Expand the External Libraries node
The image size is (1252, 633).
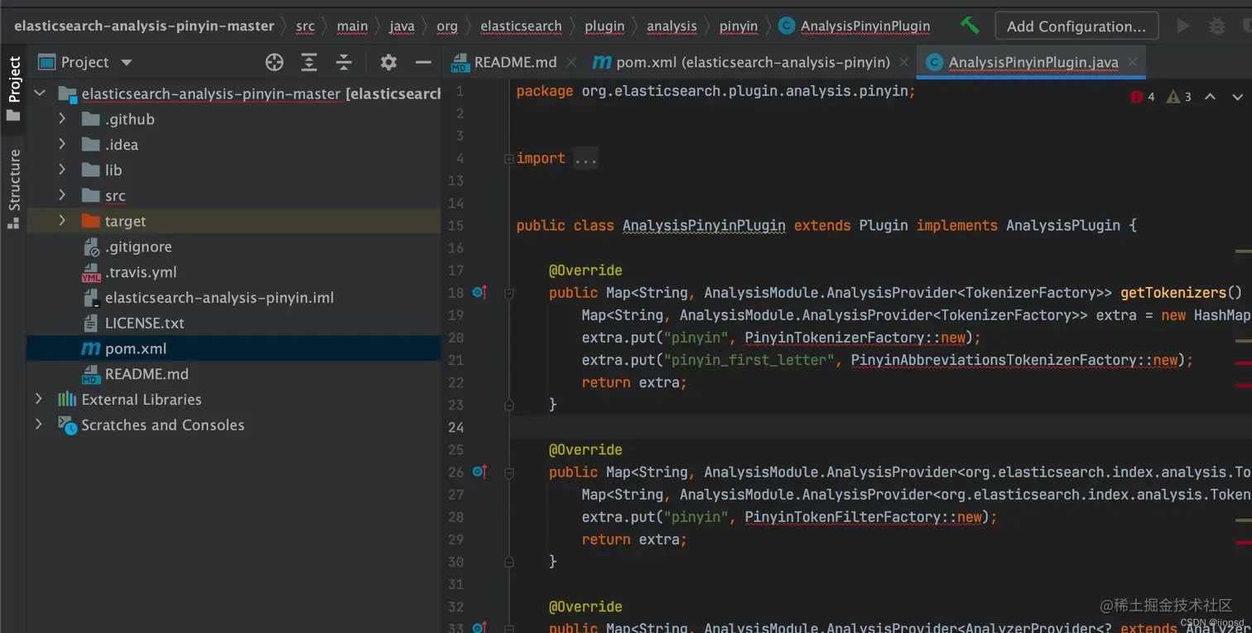click(x=39, y=399)
